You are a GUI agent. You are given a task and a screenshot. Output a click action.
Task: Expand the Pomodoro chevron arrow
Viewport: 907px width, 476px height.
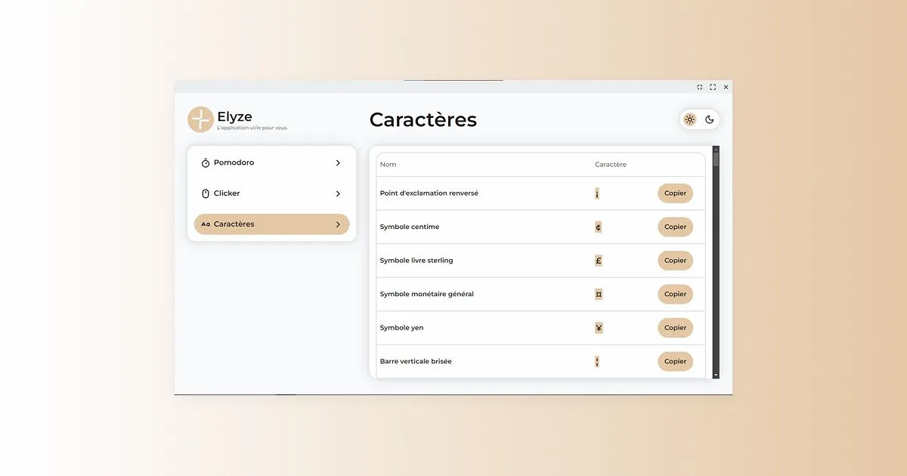click(x=338, y=163)
